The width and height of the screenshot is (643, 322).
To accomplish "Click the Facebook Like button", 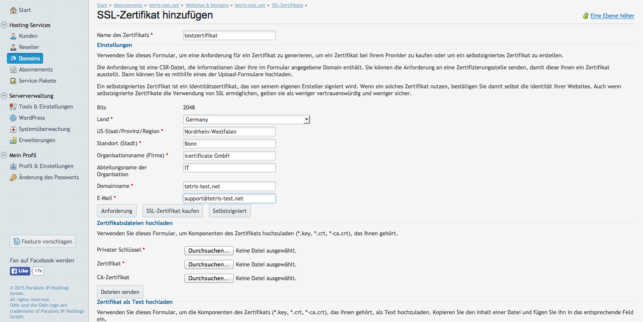I will tap(20, 271).
